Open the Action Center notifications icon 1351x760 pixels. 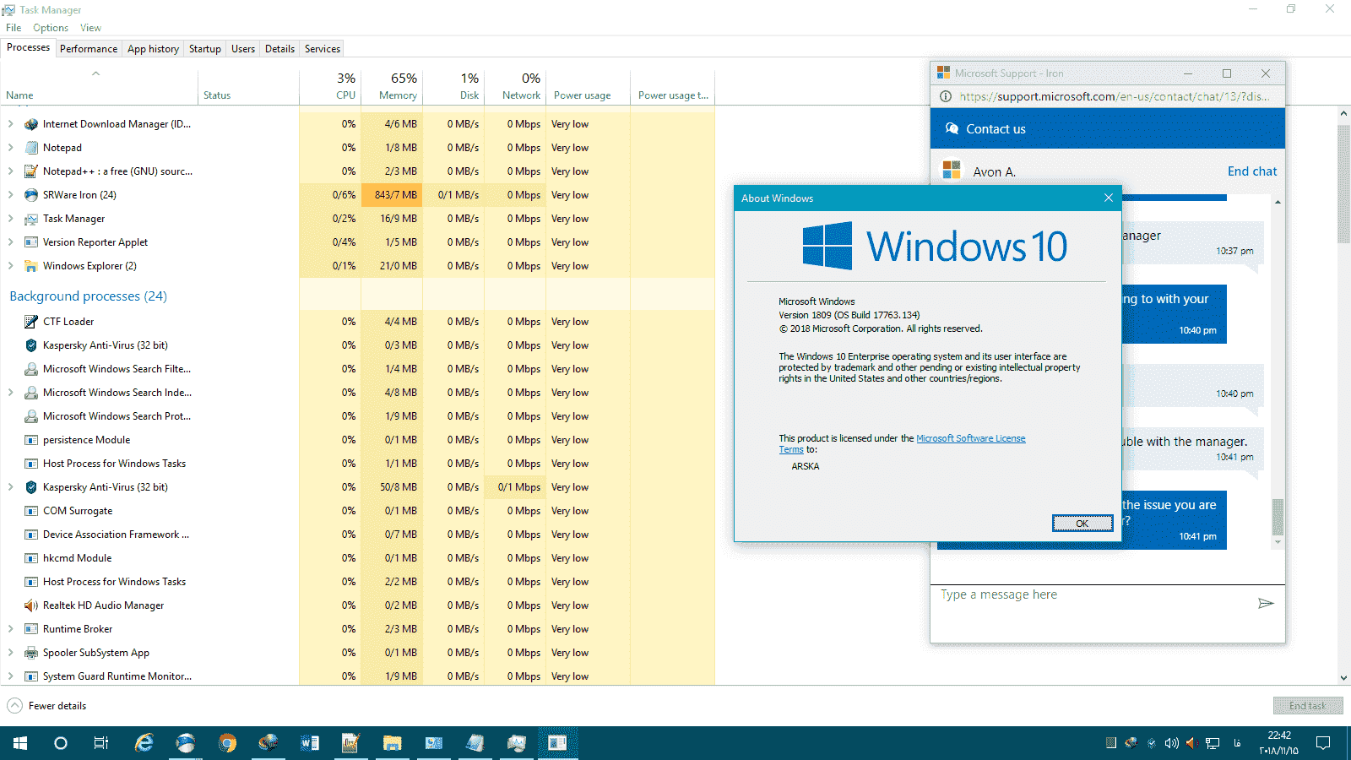click(x=1323, y=743)
